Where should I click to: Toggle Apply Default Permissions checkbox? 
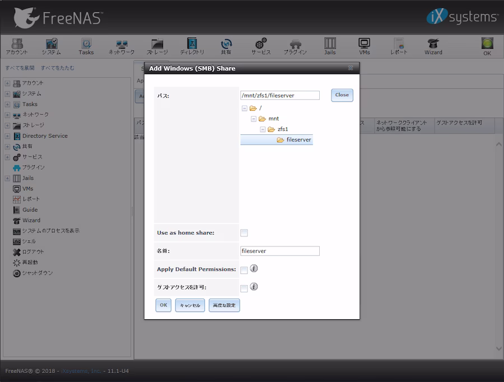tap(244, 270)
